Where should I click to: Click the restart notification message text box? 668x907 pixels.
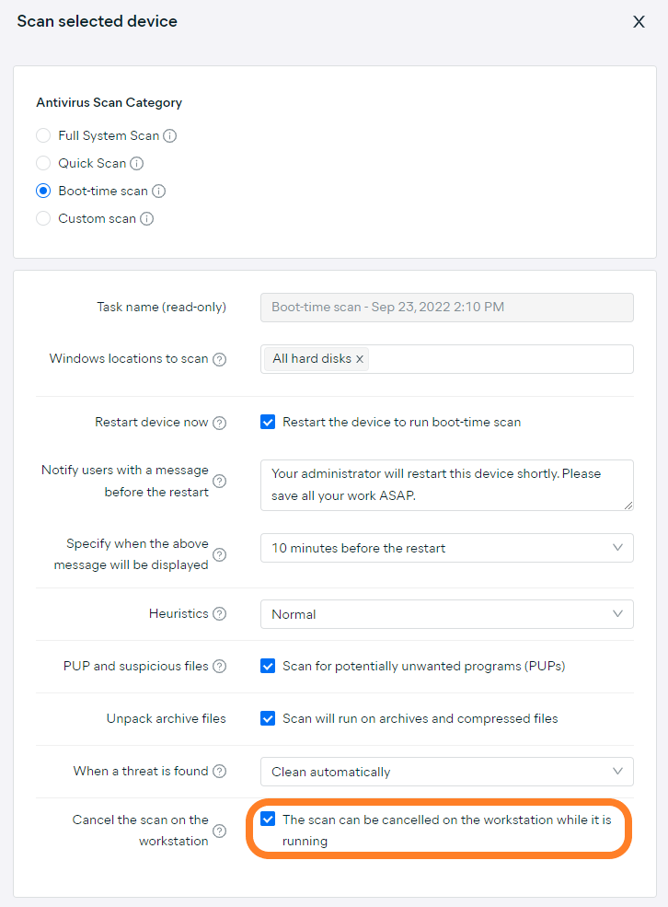point(446,485)
